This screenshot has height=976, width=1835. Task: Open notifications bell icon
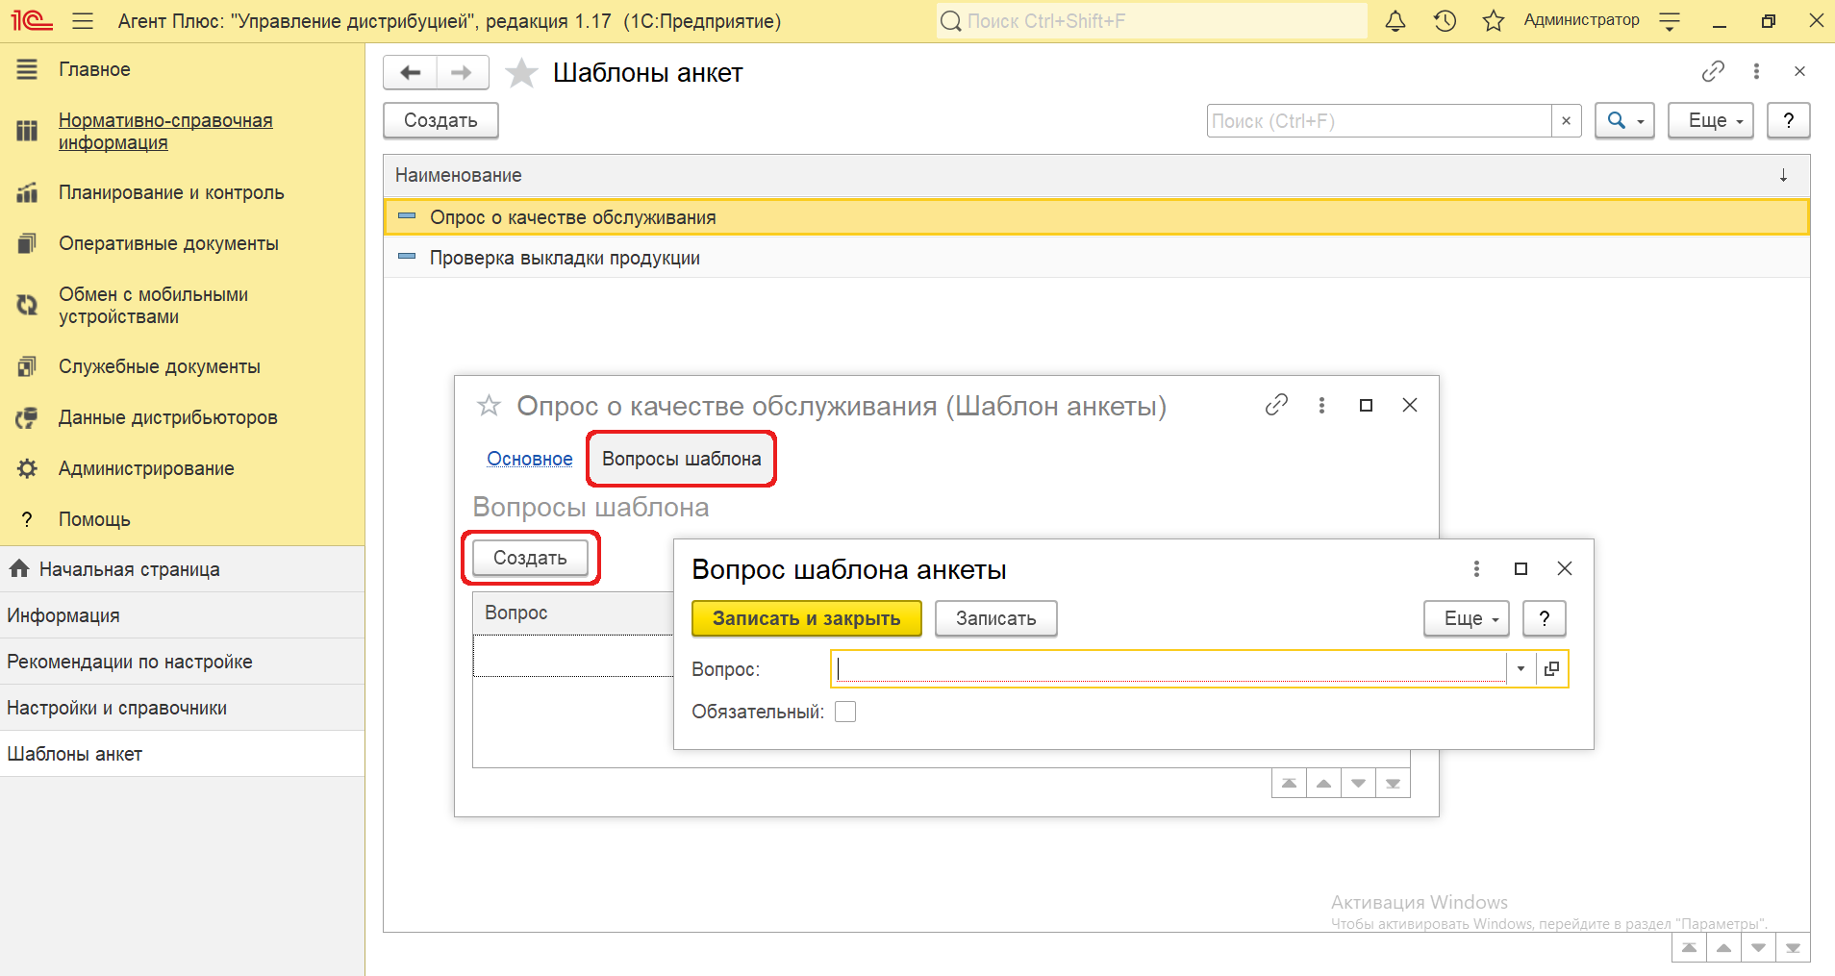(x=1395, y=20)
